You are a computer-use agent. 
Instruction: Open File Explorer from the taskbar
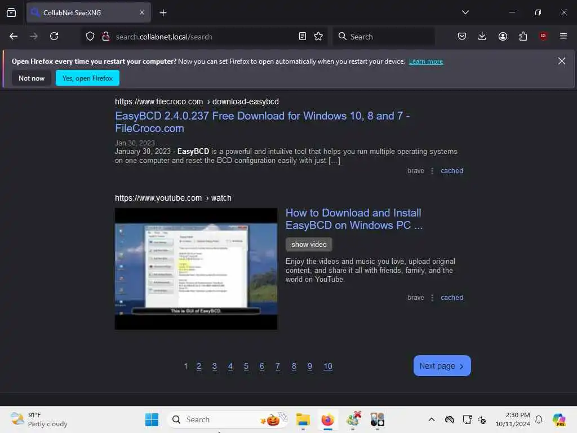click(x=303, y=419)
